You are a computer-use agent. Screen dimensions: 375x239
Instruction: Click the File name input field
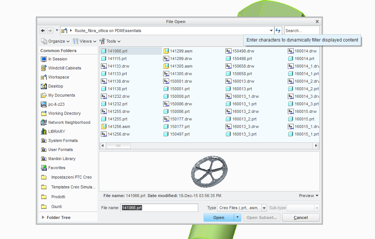159,208
